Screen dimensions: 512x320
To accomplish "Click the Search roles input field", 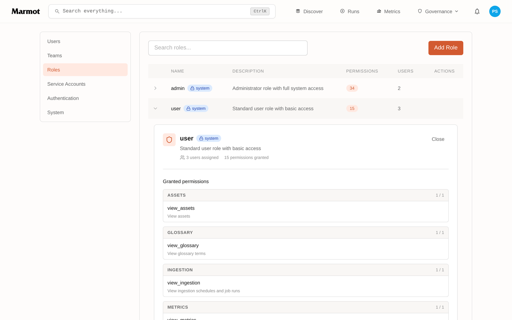I will (x=228, y=48).
